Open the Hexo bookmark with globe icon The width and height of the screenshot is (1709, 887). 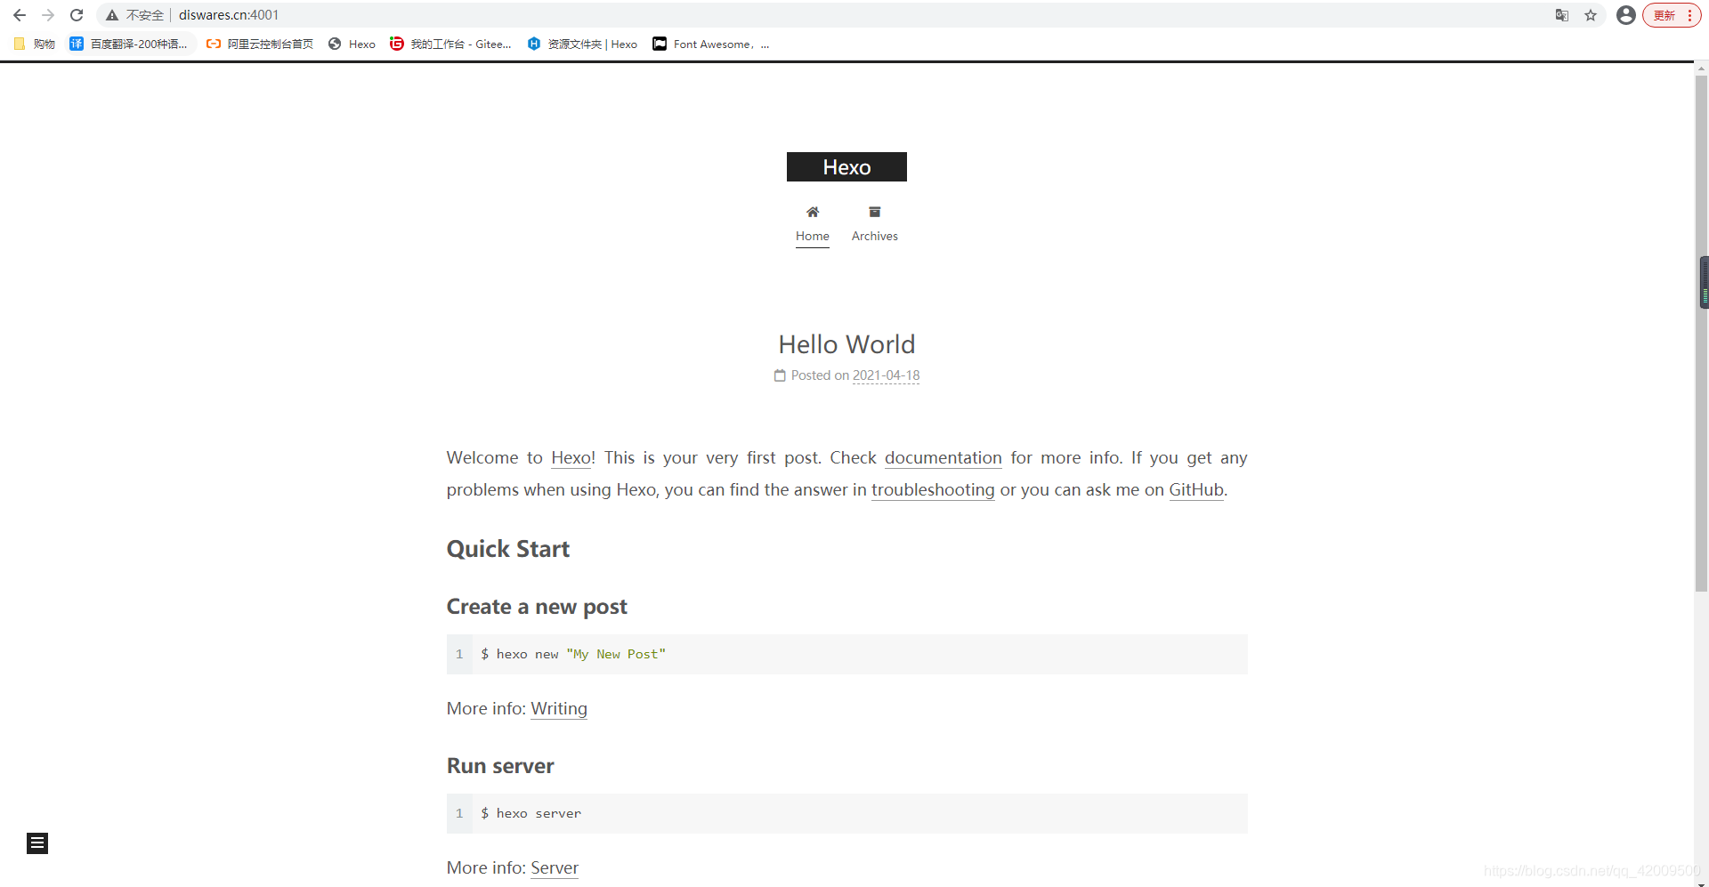[x=352, y=44]
